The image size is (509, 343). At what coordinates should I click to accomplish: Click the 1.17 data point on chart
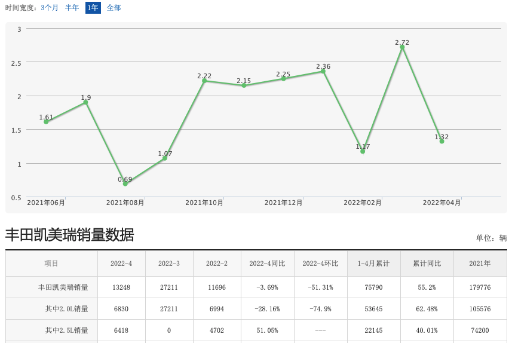pyautogui.click(x=363, y=151)
